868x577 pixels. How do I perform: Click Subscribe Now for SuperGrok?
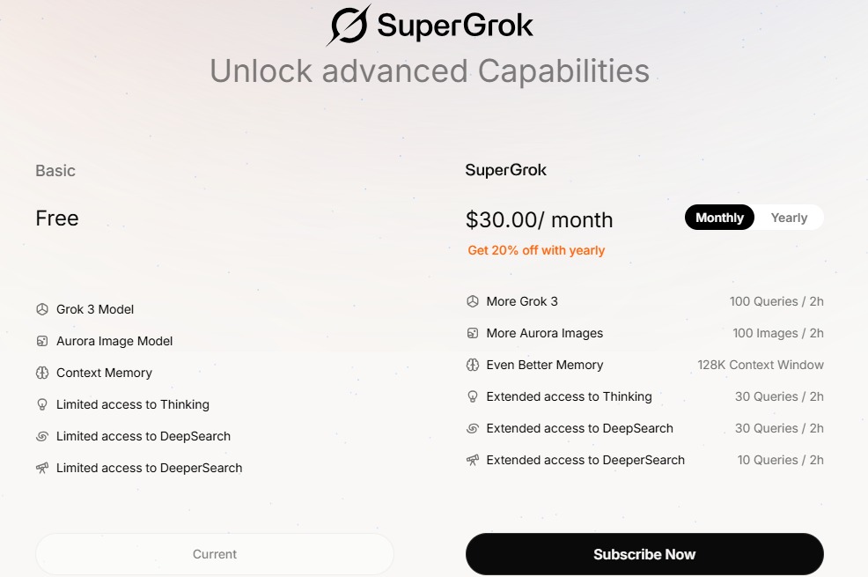point(644,554)
